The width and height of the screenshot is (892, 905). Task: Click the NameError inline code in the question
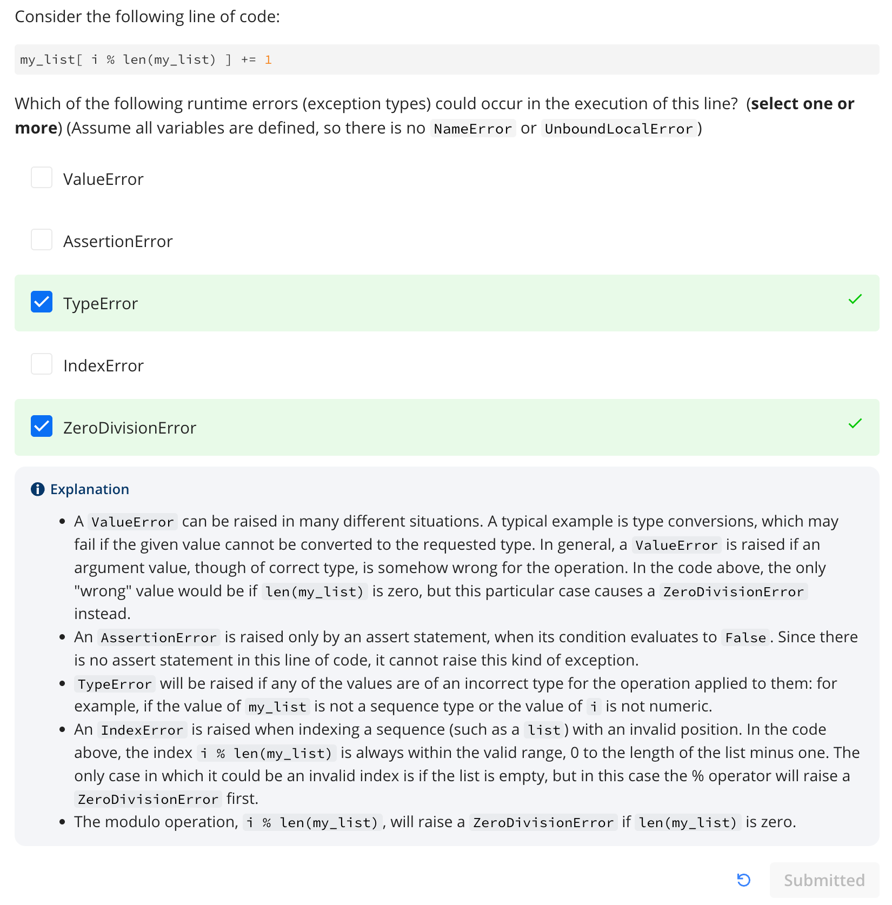click(x=473, y=129)
